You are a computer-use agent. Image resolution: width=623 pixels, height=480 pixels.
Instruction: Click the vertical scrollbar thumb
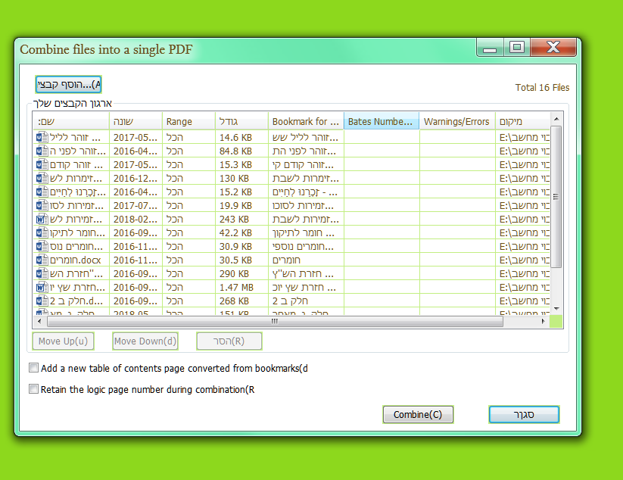(x=556, y=197)
